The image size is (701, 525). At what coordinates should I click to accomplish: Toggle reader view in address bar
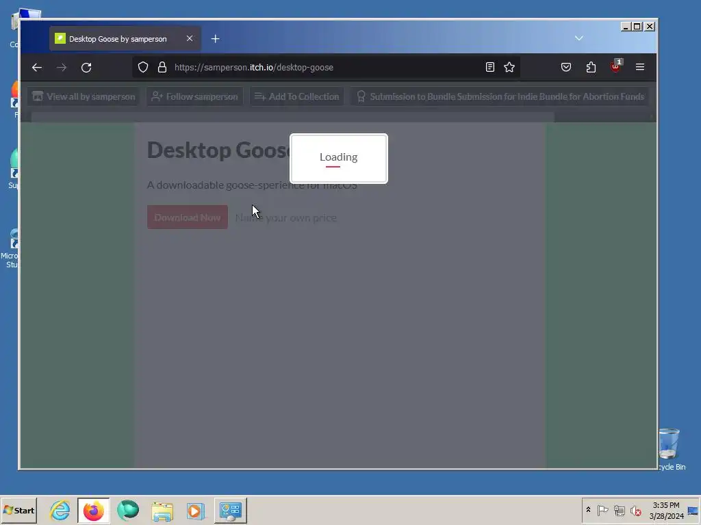490,67
